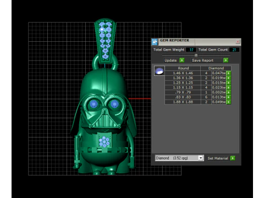The width and height of the screenshot is (264, 198).
Task: Click the Set Material label
Action: (218, 158)
